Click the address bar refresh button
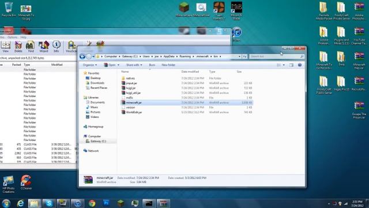Screen dimensions: 369x208 [244, 57]
